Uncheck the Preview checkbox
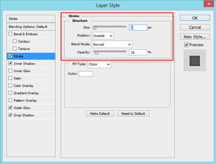 click(x=186, y=45)
